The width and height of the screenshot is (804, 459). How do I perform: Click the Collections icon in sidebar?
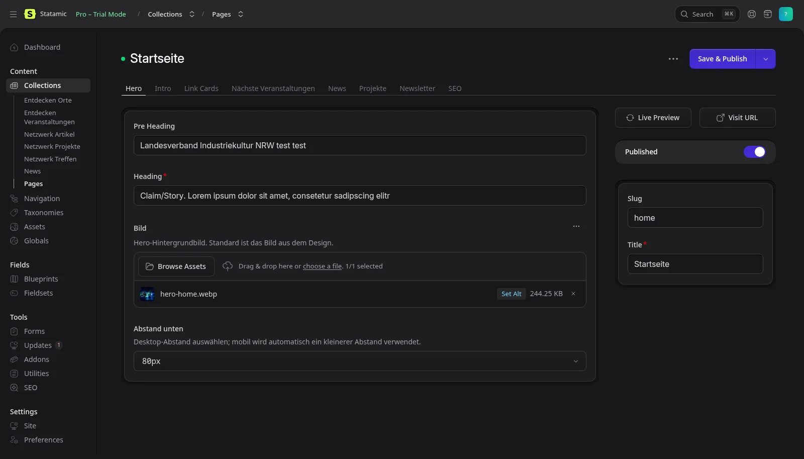point(14,85)
